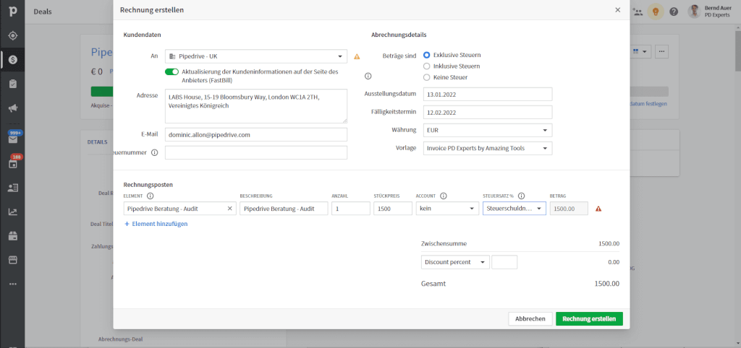Click the Stückpreis 1500 field

pos(393,209)
